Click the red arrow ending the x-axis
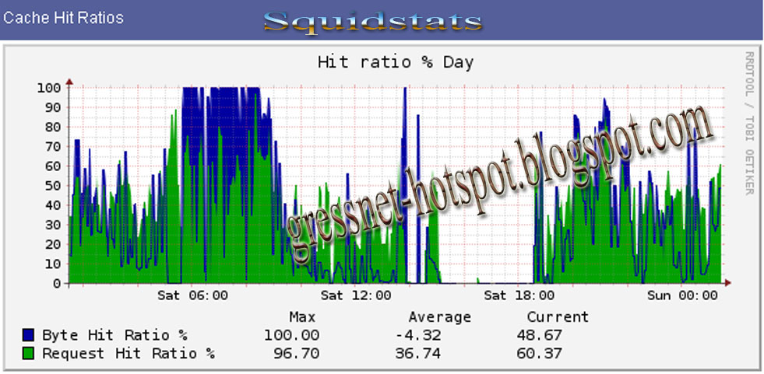The image size is (764, 374). (x=728, y=282)
